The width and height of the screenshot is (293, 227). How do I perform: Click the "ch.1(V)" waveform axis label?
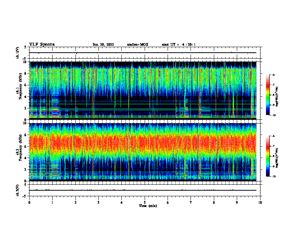coord(17,53)
